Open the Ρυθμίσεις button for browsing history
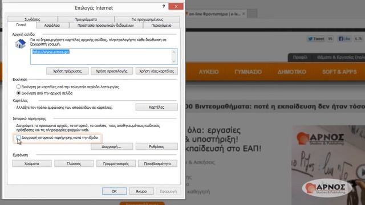 [x=156, y=147]
